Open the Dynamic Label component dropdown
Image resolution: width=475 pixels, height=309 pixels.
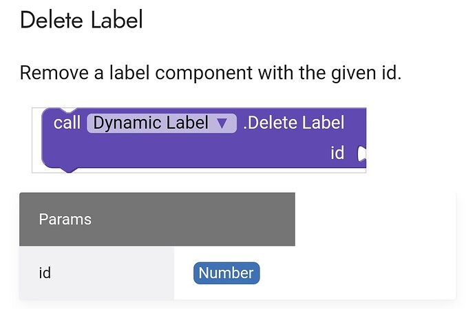pos(162,123)
